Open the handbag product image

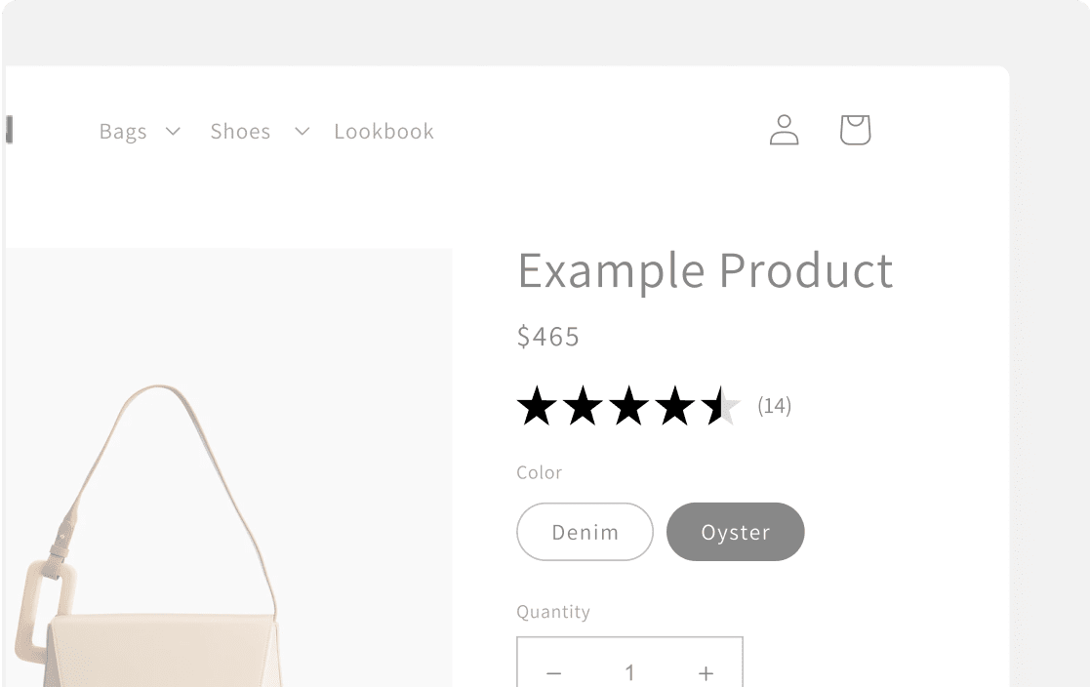pos(228,467)
